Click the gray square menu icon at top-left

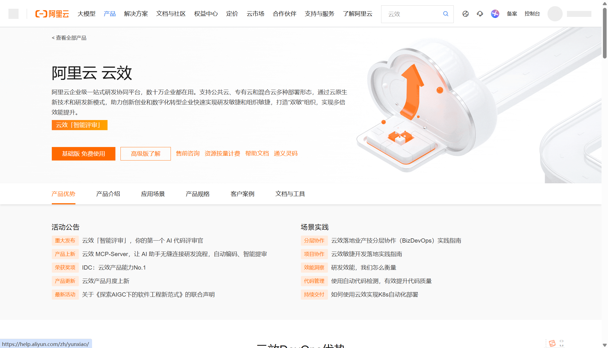coord(14,14)
